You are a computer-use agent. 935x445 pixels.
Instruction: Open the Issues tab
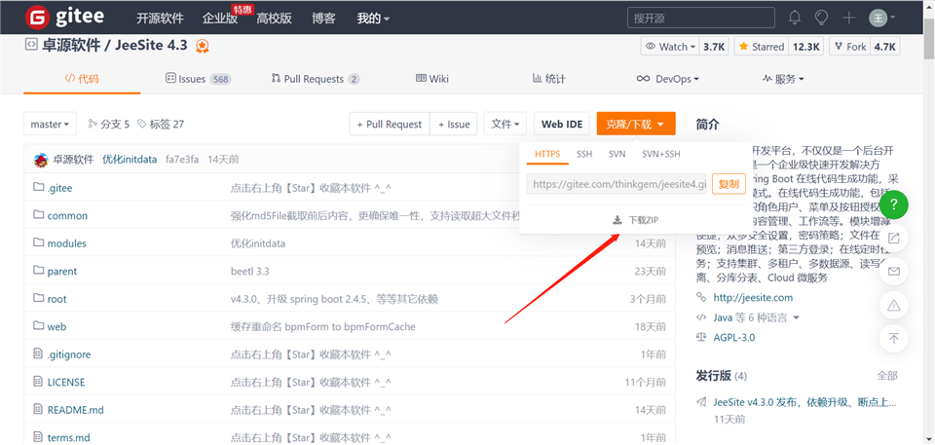coord(198,79)
